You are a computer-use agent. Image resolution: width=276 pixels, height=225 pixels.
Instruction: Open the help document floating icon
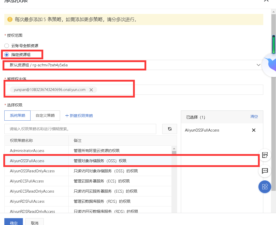click(x=265, y=155)
